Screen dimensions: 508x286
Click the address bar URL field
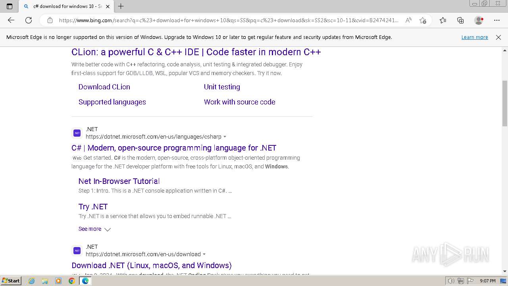pyautogui.click(x=229, y=20)
